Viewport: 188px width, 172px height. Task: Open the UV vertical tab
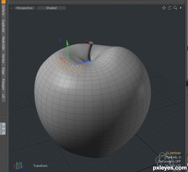pos(3,96)
